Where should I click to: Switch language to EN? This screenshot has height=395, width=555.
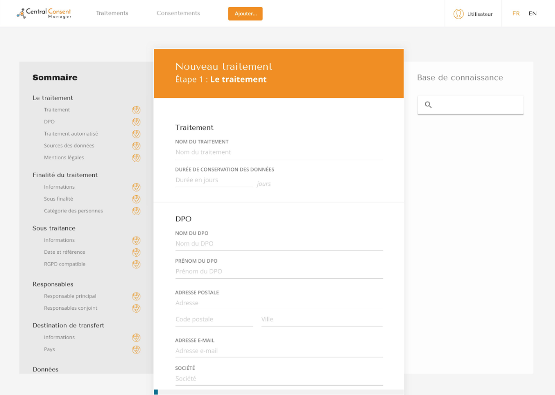coord(533,14)
